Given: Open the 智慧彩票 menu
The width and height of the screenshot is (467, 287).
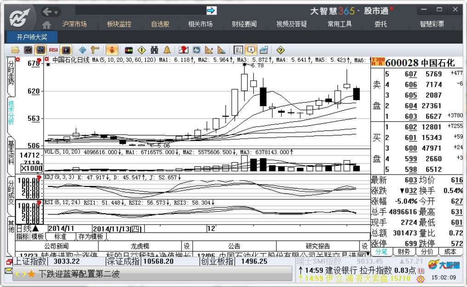Looking at the screenshot, I should tap(432, 24).
